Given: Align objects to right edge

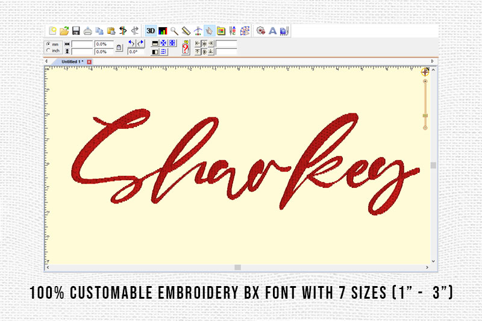Looking at the screenshot, I should pos(211,44).
